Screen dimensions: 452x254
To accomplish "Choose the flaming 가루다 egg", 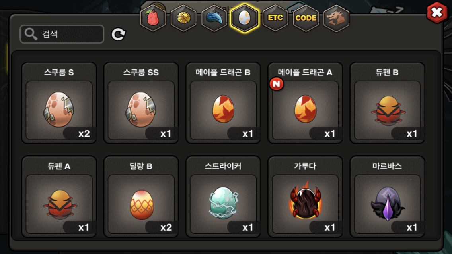I will 305,197.
